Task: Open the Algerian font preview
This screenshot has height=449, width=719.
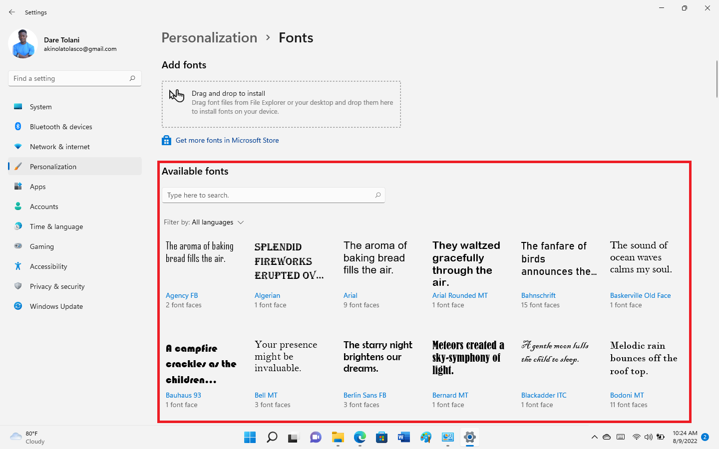Action: pyautogui.click(x=289, y=261)
